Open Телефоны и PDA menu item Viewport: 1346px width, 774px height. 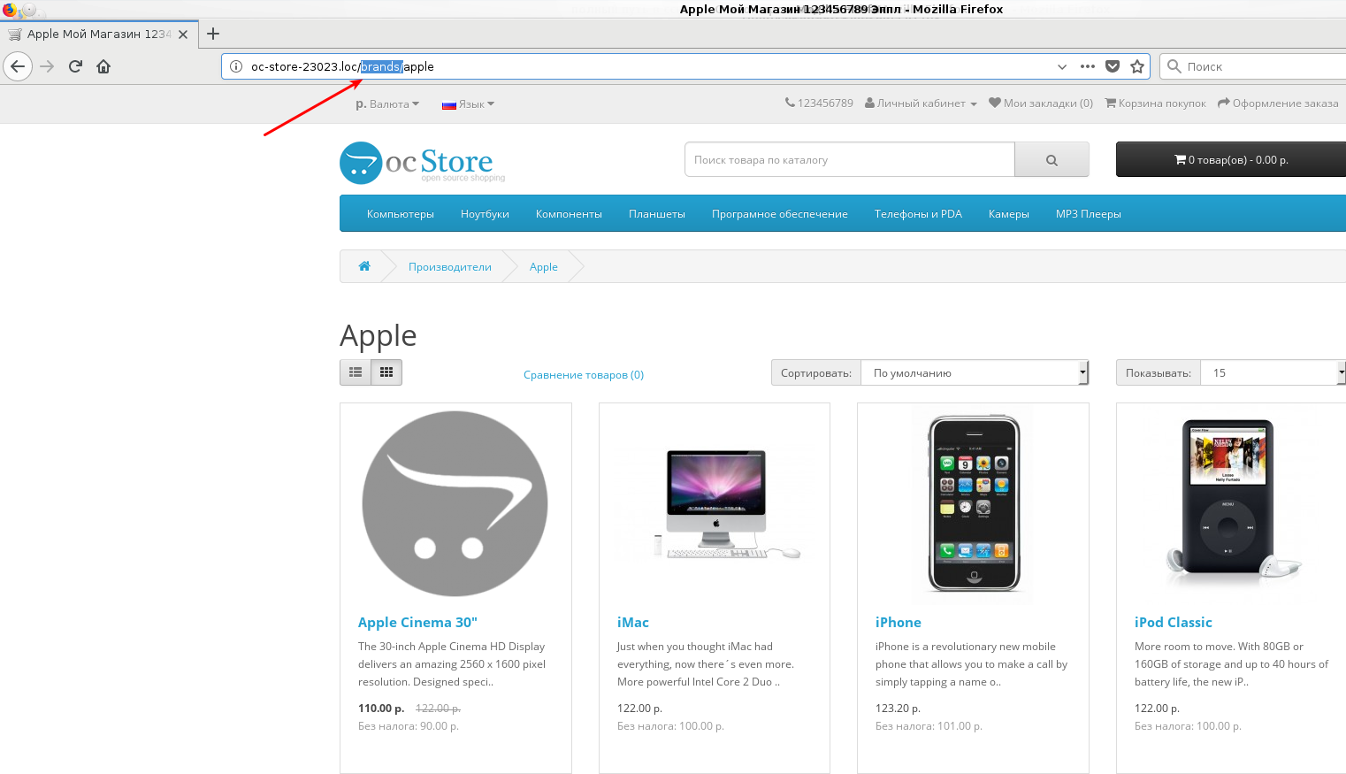tap(918, 214)
